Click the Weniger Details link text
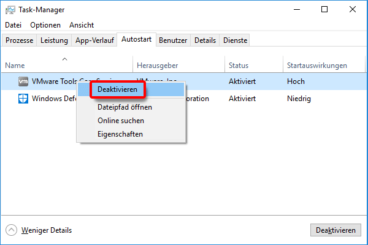 point(47,230)
